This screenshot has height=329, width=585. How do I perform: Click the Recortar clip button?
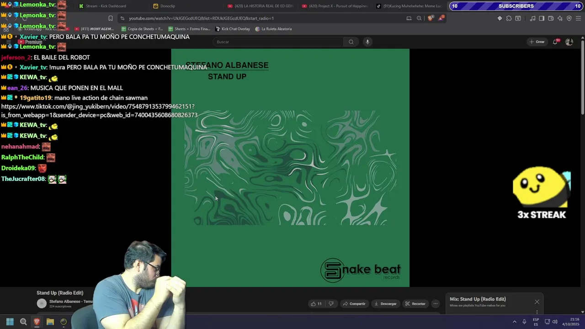point(415,304)
